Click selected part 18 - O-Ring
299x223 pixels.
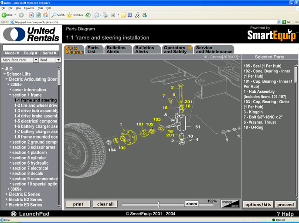coord(253,127)
